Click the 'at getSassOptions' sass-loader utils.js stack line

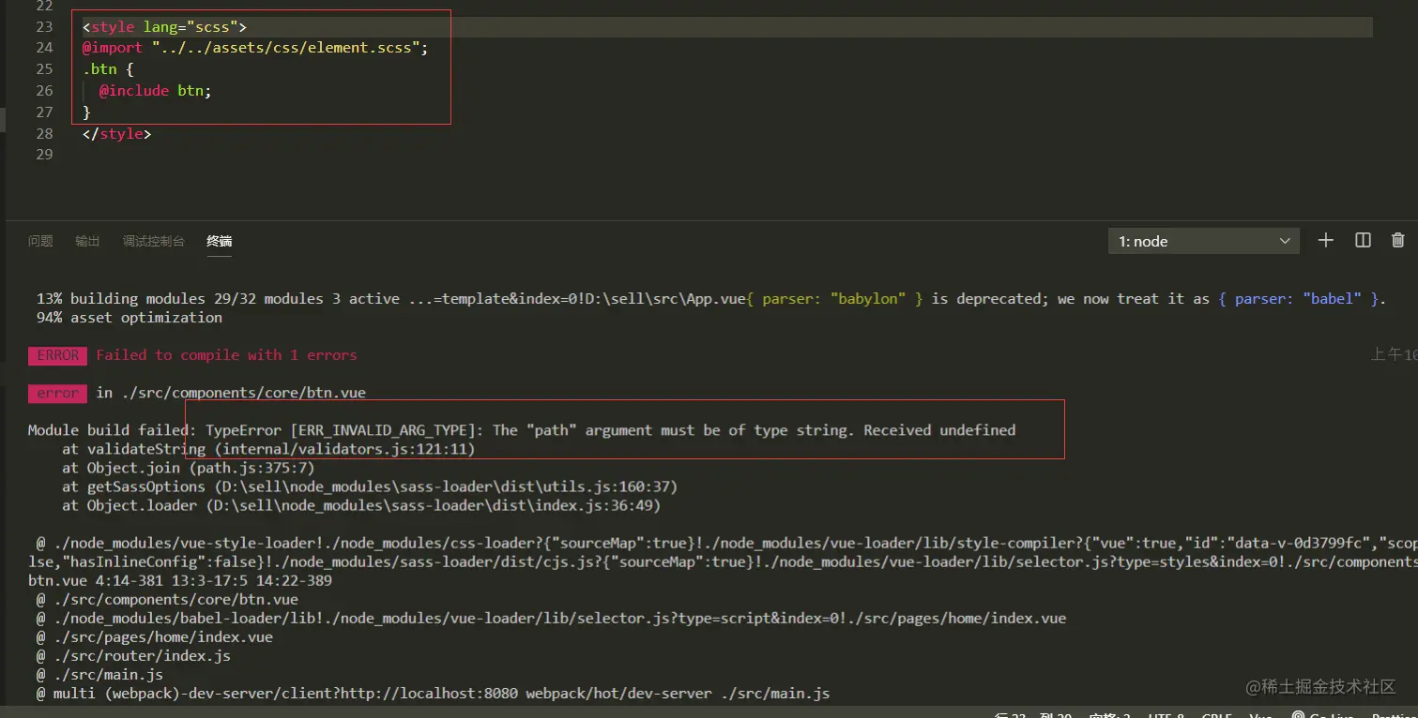(x=370, y=486)
